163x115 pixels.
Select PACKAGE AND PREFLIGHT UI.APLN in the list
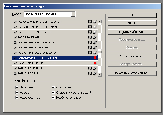[55, 22]
